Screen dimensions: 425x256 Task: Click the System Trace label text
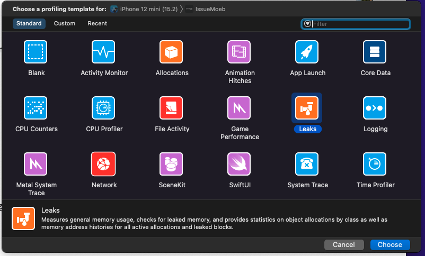click(x=308, y=185)
